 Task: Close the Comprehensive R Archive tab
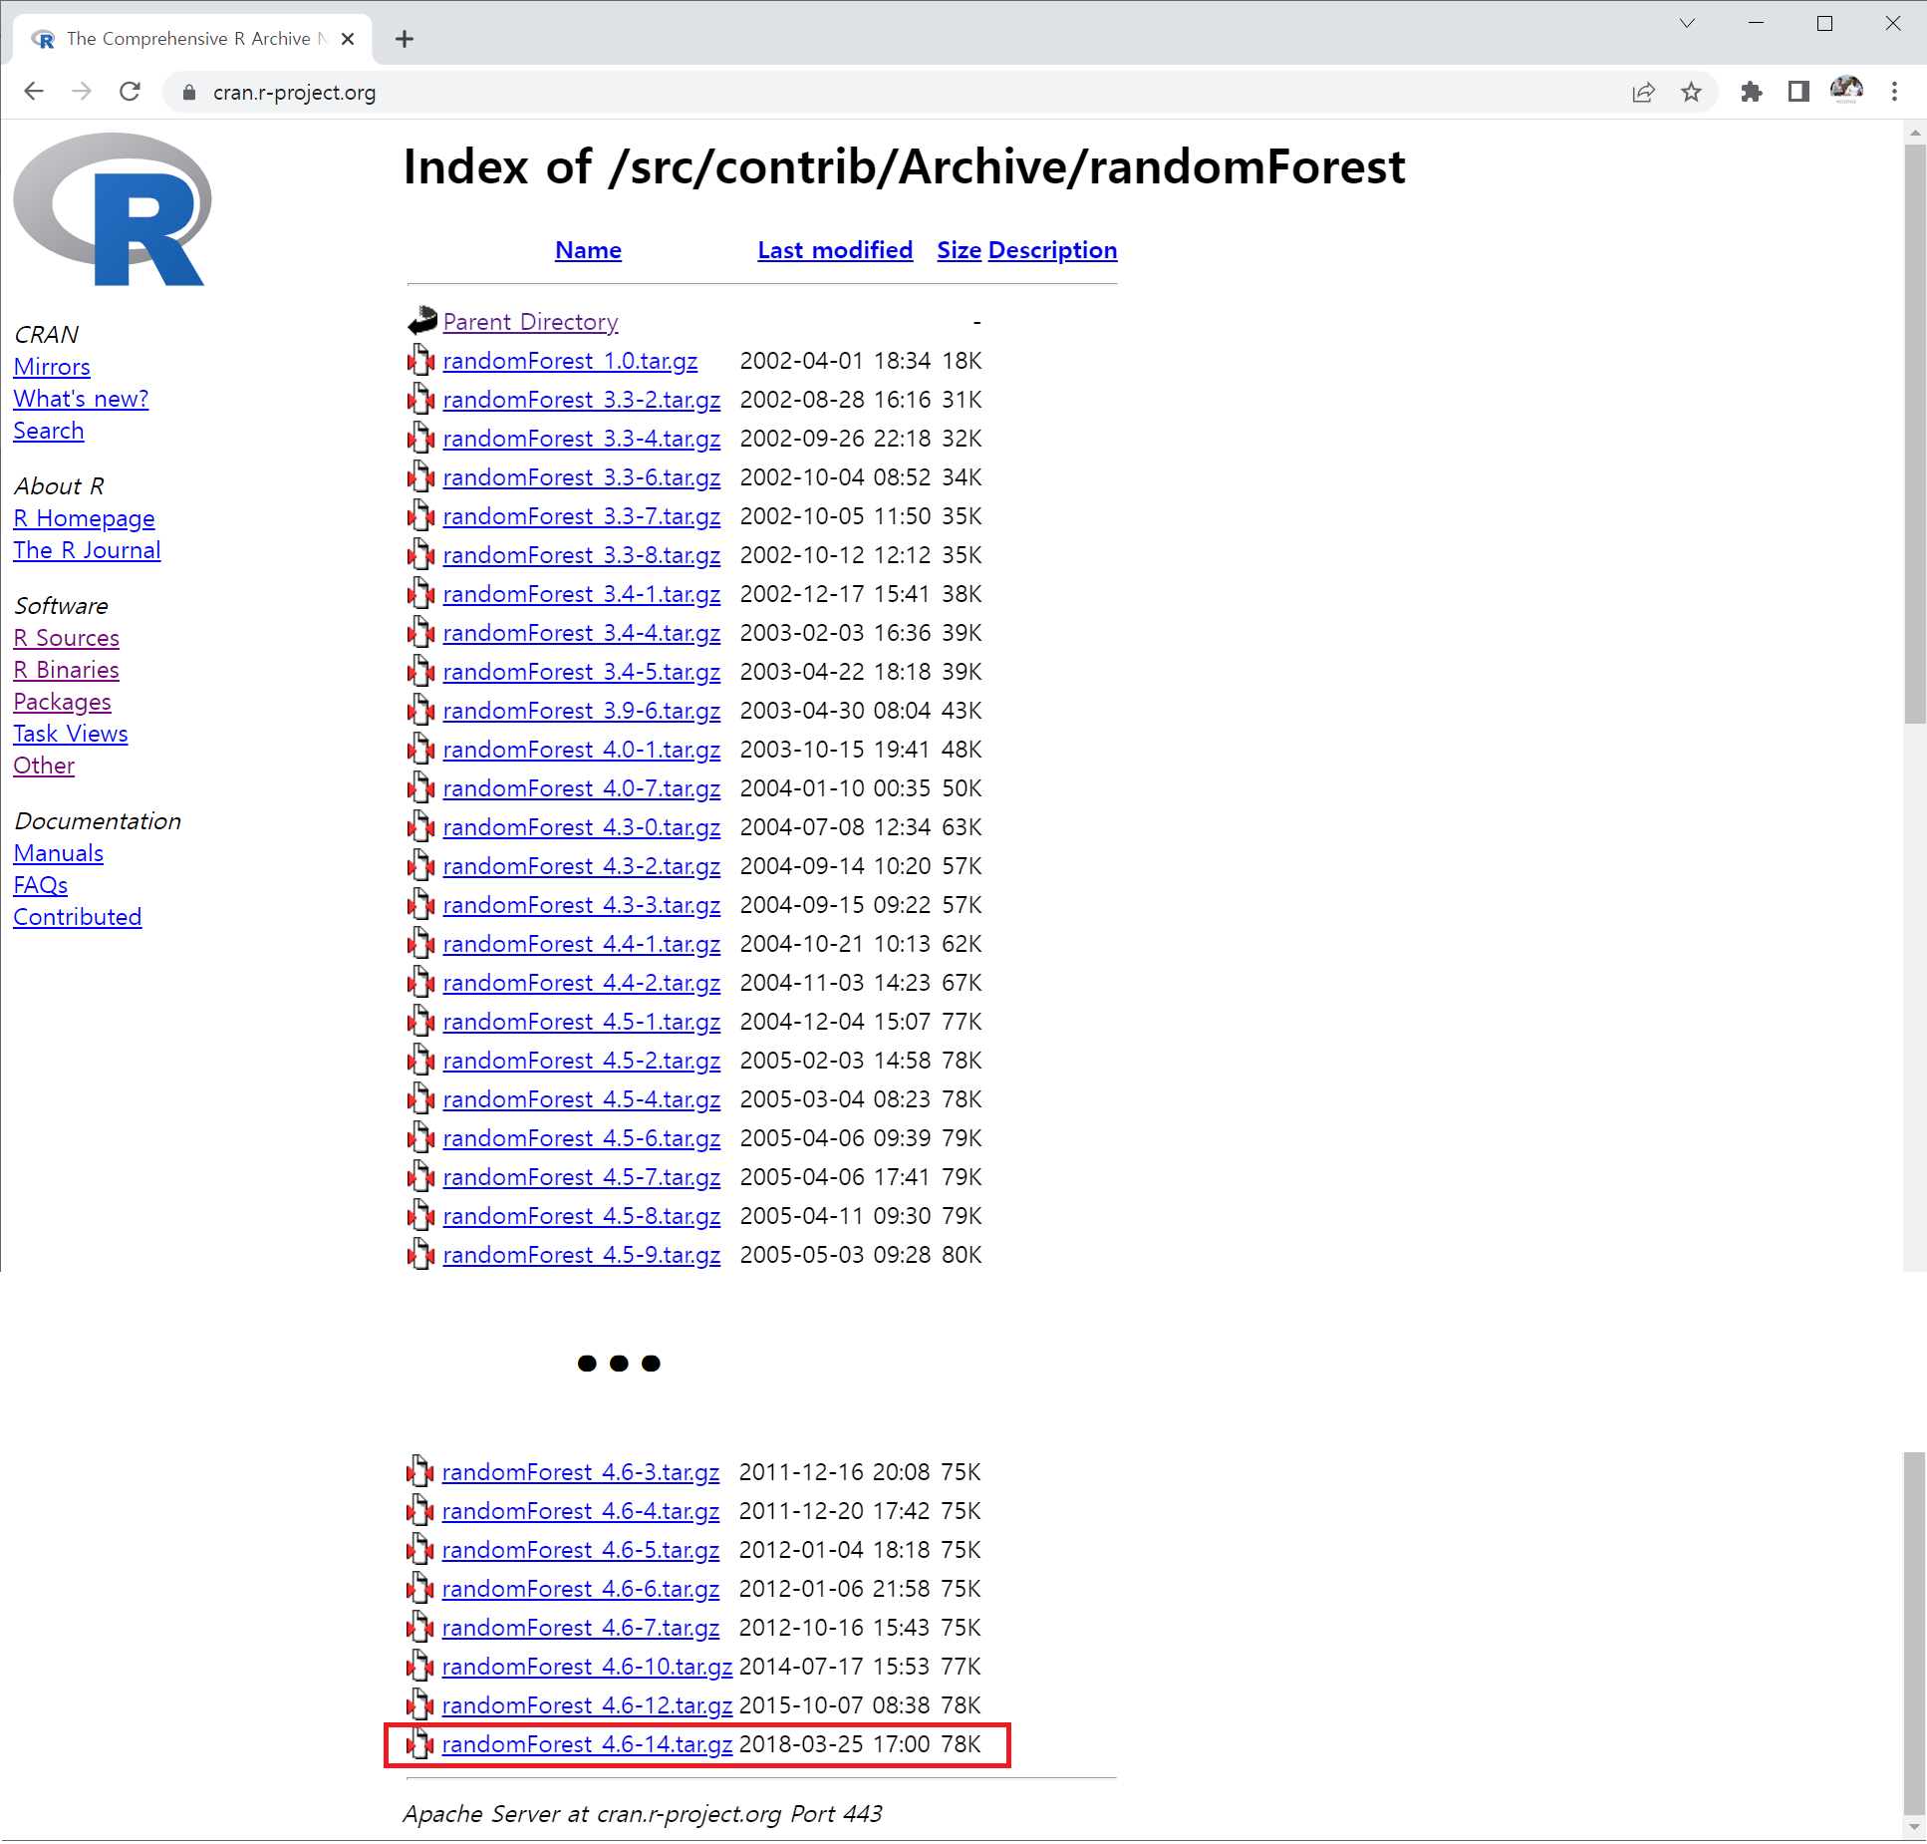click(348, 39)
